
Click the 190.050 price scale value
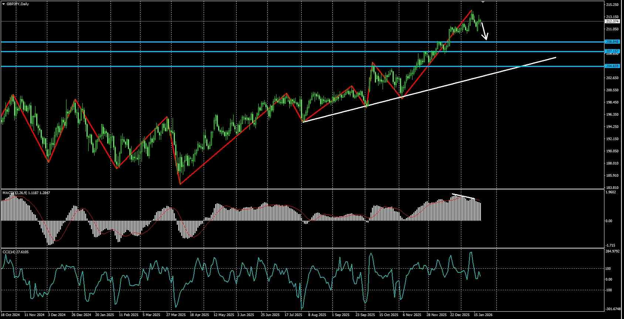click(612, 151)
